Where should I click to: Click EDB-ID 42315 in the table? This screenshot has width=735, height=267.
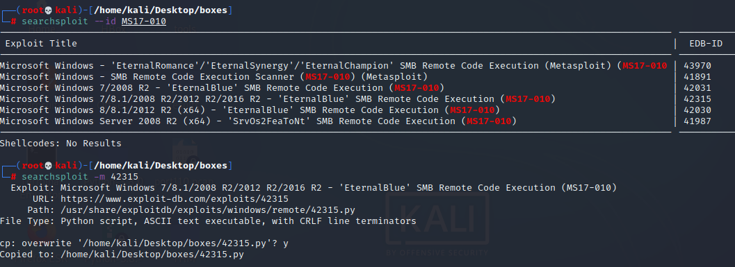[697, 99]
